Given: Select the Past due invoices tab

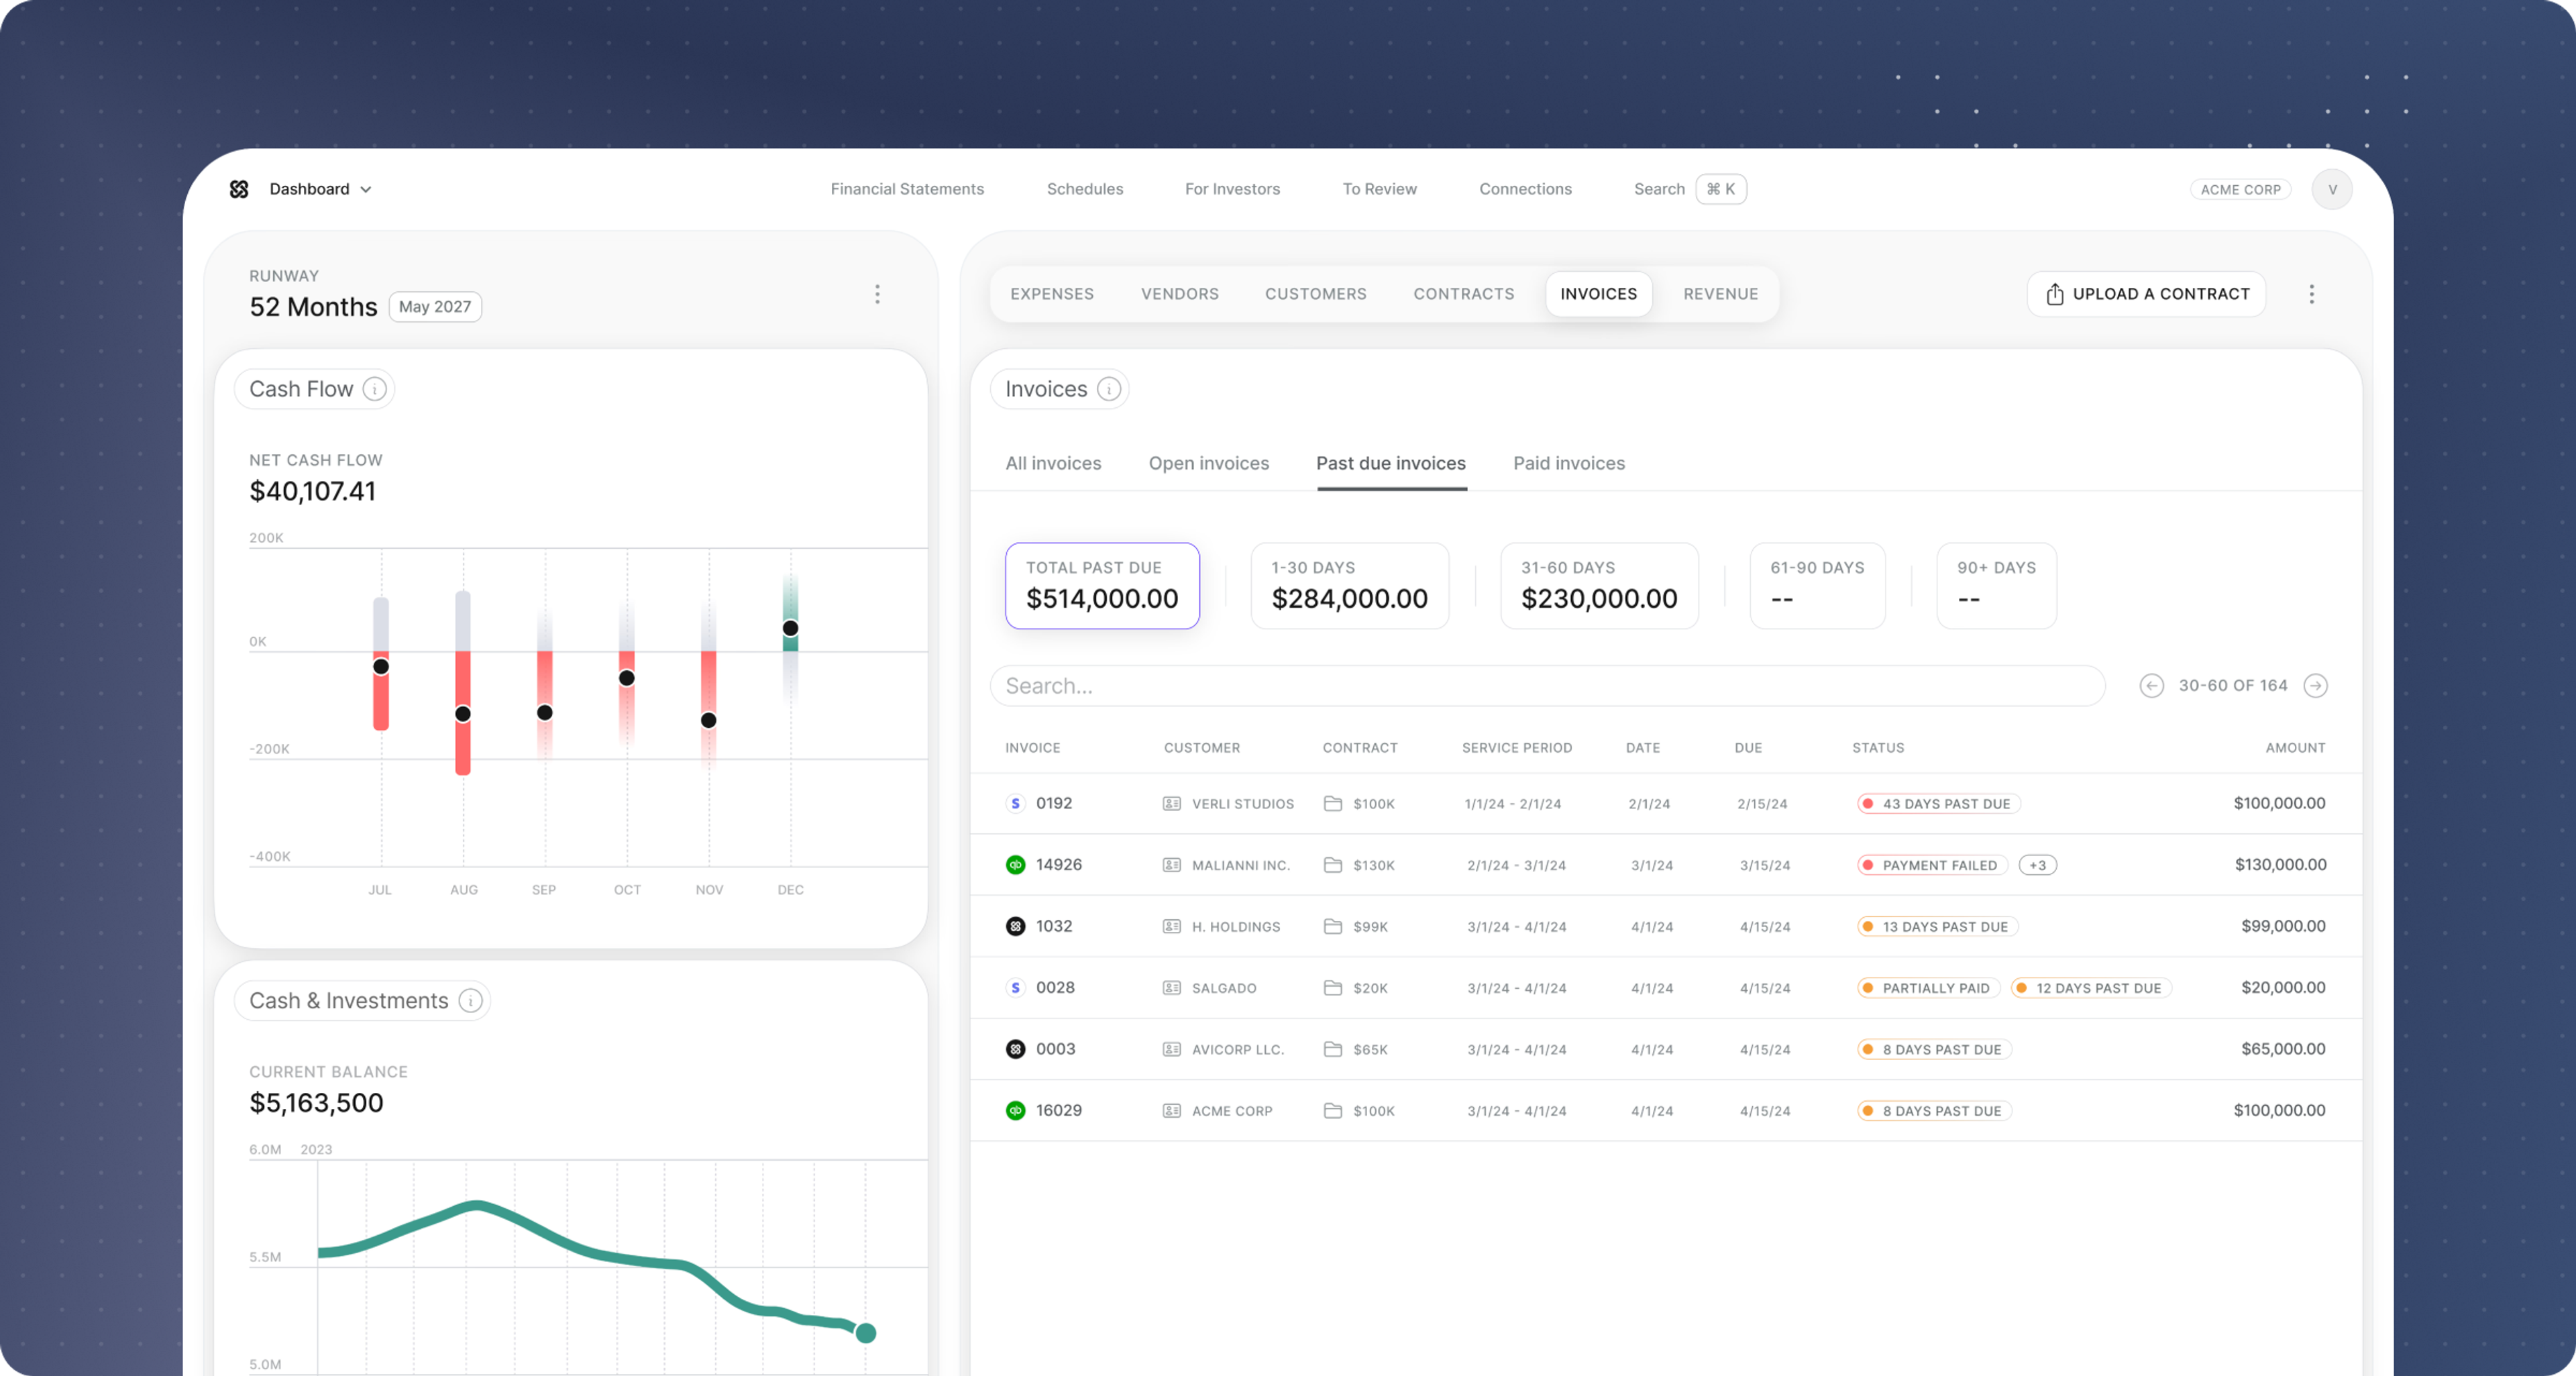Looking at the screenshot, I should tap(1391, 463).
